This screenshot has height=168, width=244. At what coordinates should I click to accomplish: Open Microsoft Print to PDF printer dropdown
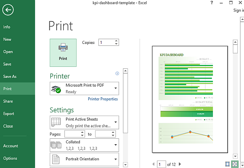click(x=84, y=89)
